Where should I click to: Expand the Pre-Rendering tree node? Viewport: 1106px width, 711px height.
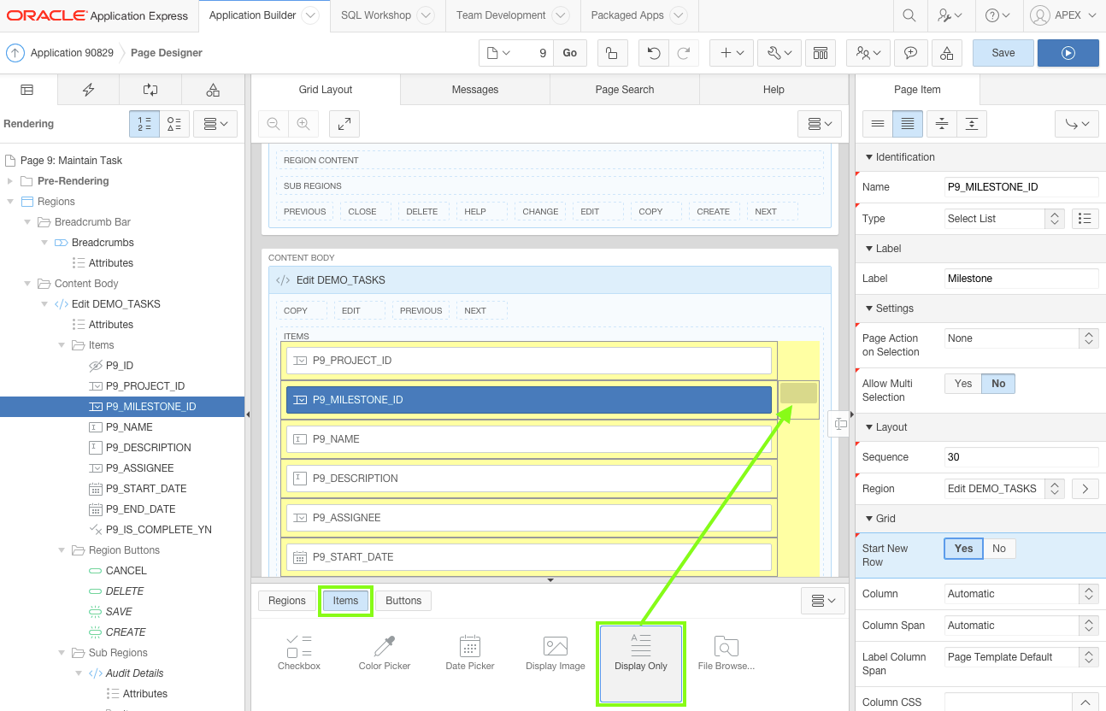(x=10, y=181)
